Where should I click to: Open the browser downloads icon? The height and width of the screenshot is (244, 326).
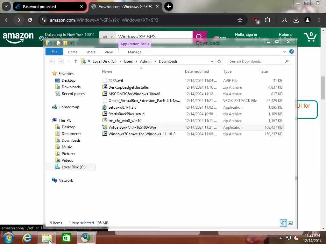point(296,20)
